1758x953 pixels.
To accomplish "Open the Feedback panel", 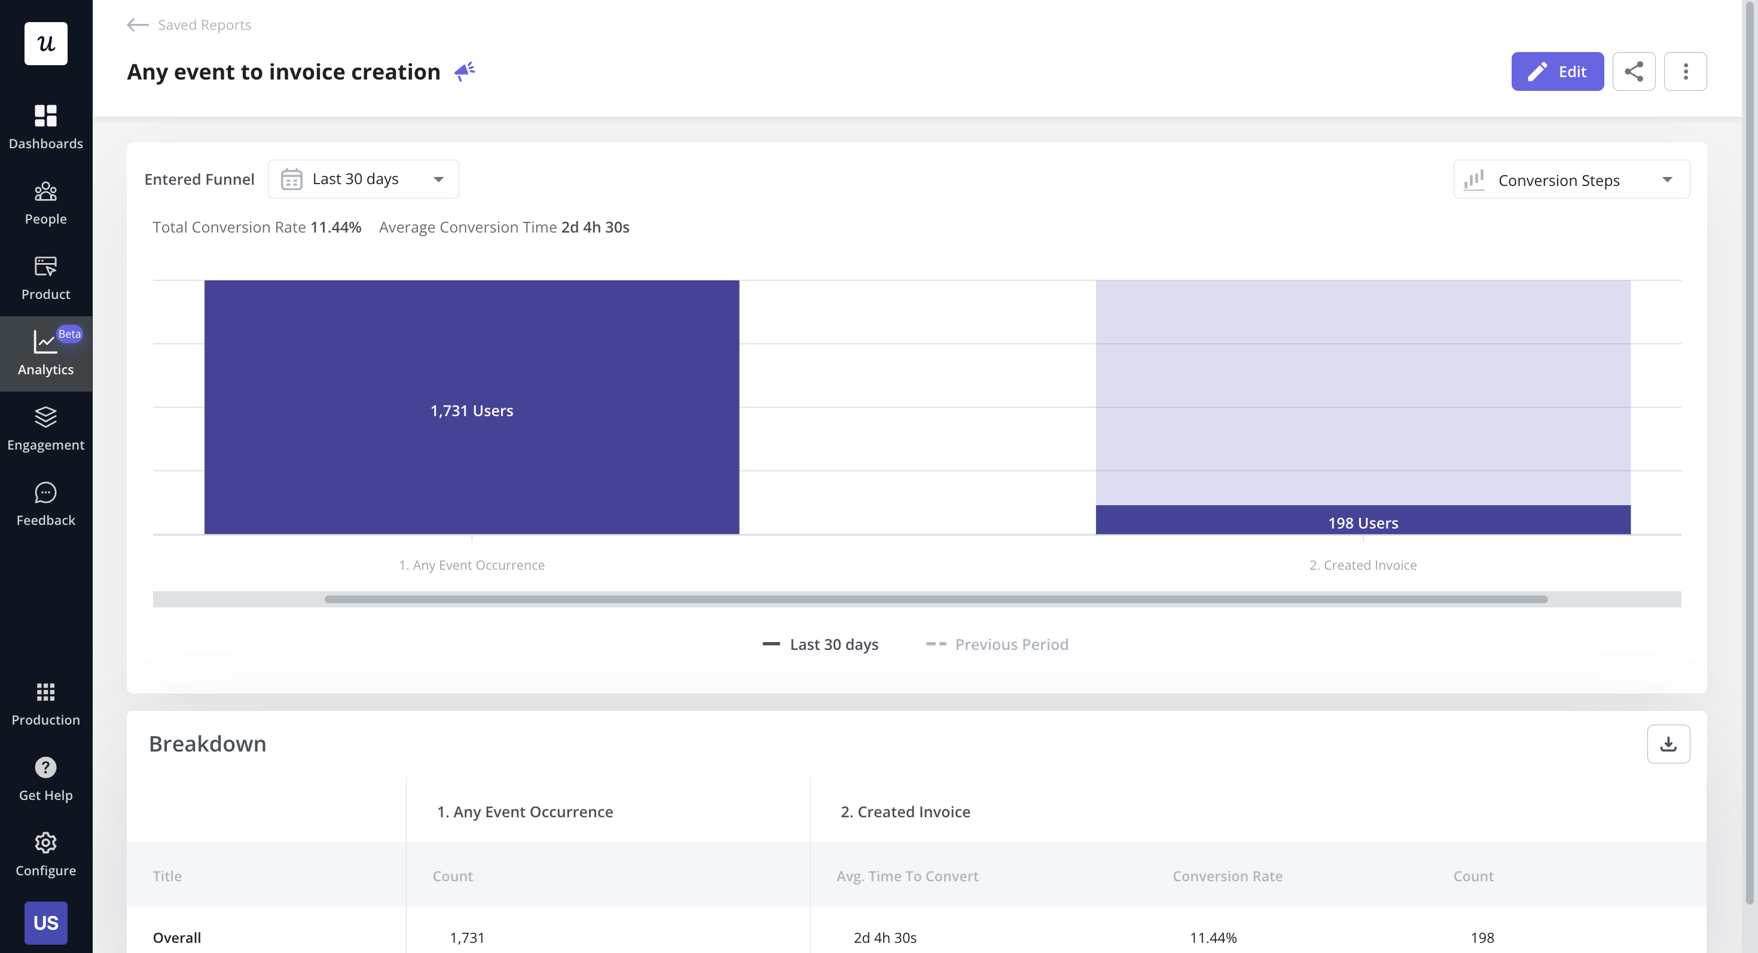I will coord(45,503).
